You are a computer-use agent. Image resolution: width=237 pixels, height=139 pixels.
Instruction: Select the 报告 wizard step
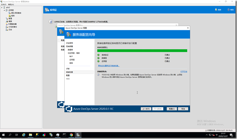tap(71, 63)
